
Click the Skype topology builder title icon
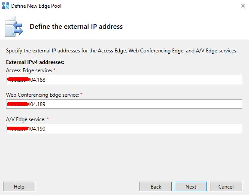[x=6, y=6]
